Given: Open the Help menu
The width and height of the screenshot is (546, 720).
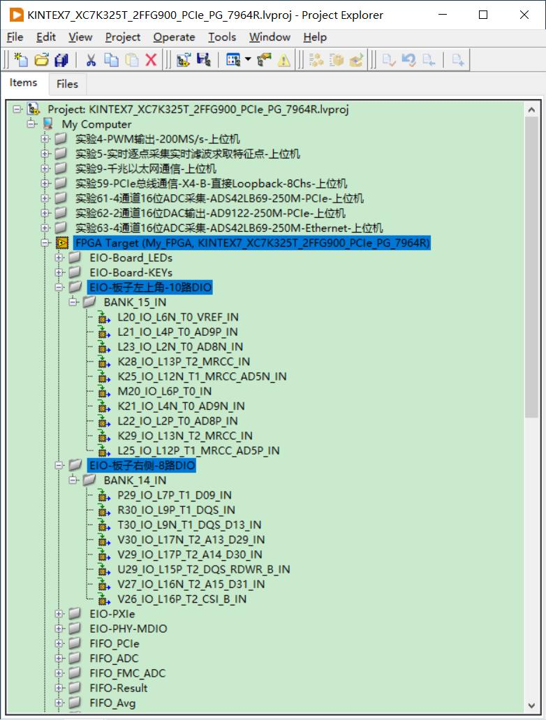Looking at the screenshot, I should (x=315, y=37).
